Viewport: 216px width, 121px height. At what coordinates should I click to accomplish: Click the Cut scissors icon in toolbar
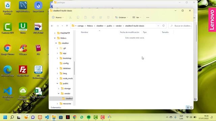point(71,17)
